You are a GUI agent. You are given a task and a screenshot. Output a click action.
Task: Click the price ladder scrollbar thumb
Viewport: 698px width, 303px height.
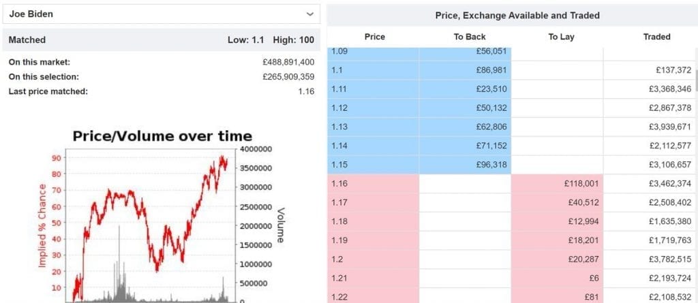(x=696, y=80)
